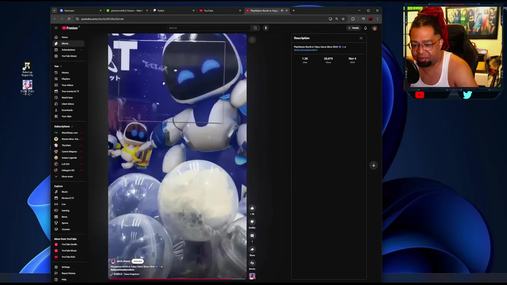
Task: Open Chrome's three-dot menu
Action: (377, 19)
